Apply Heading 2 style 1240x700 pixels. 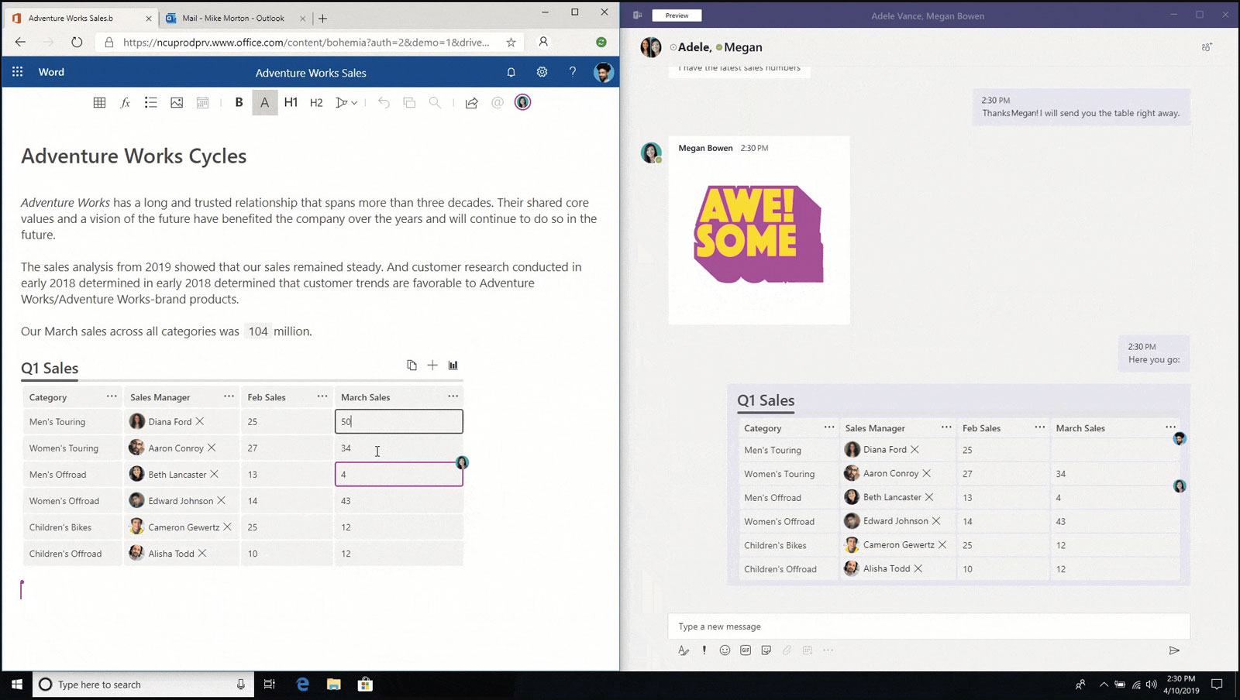click(316, 102)
